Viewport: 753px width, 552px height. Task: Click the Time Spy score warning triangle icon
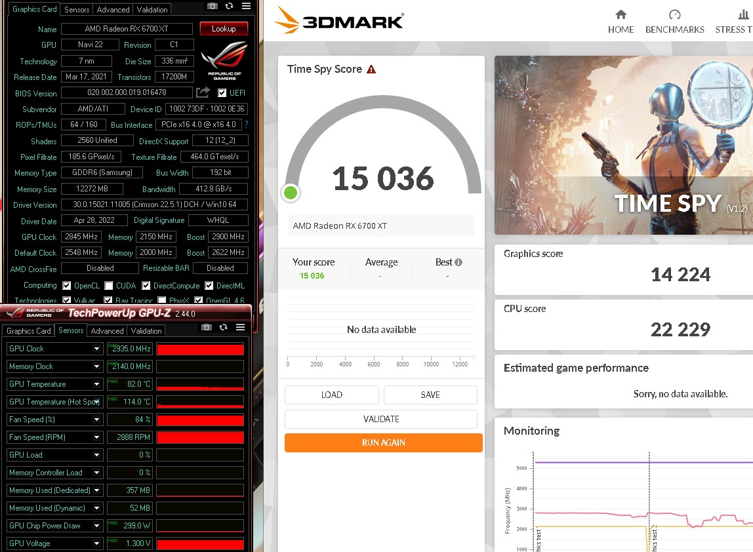(x=371, y=69)
